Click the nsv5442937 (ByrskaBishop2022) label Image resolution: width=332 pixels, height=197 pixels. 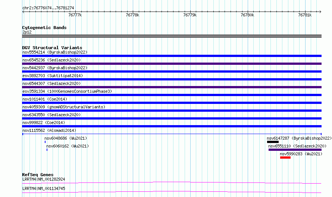click(55, 68)
